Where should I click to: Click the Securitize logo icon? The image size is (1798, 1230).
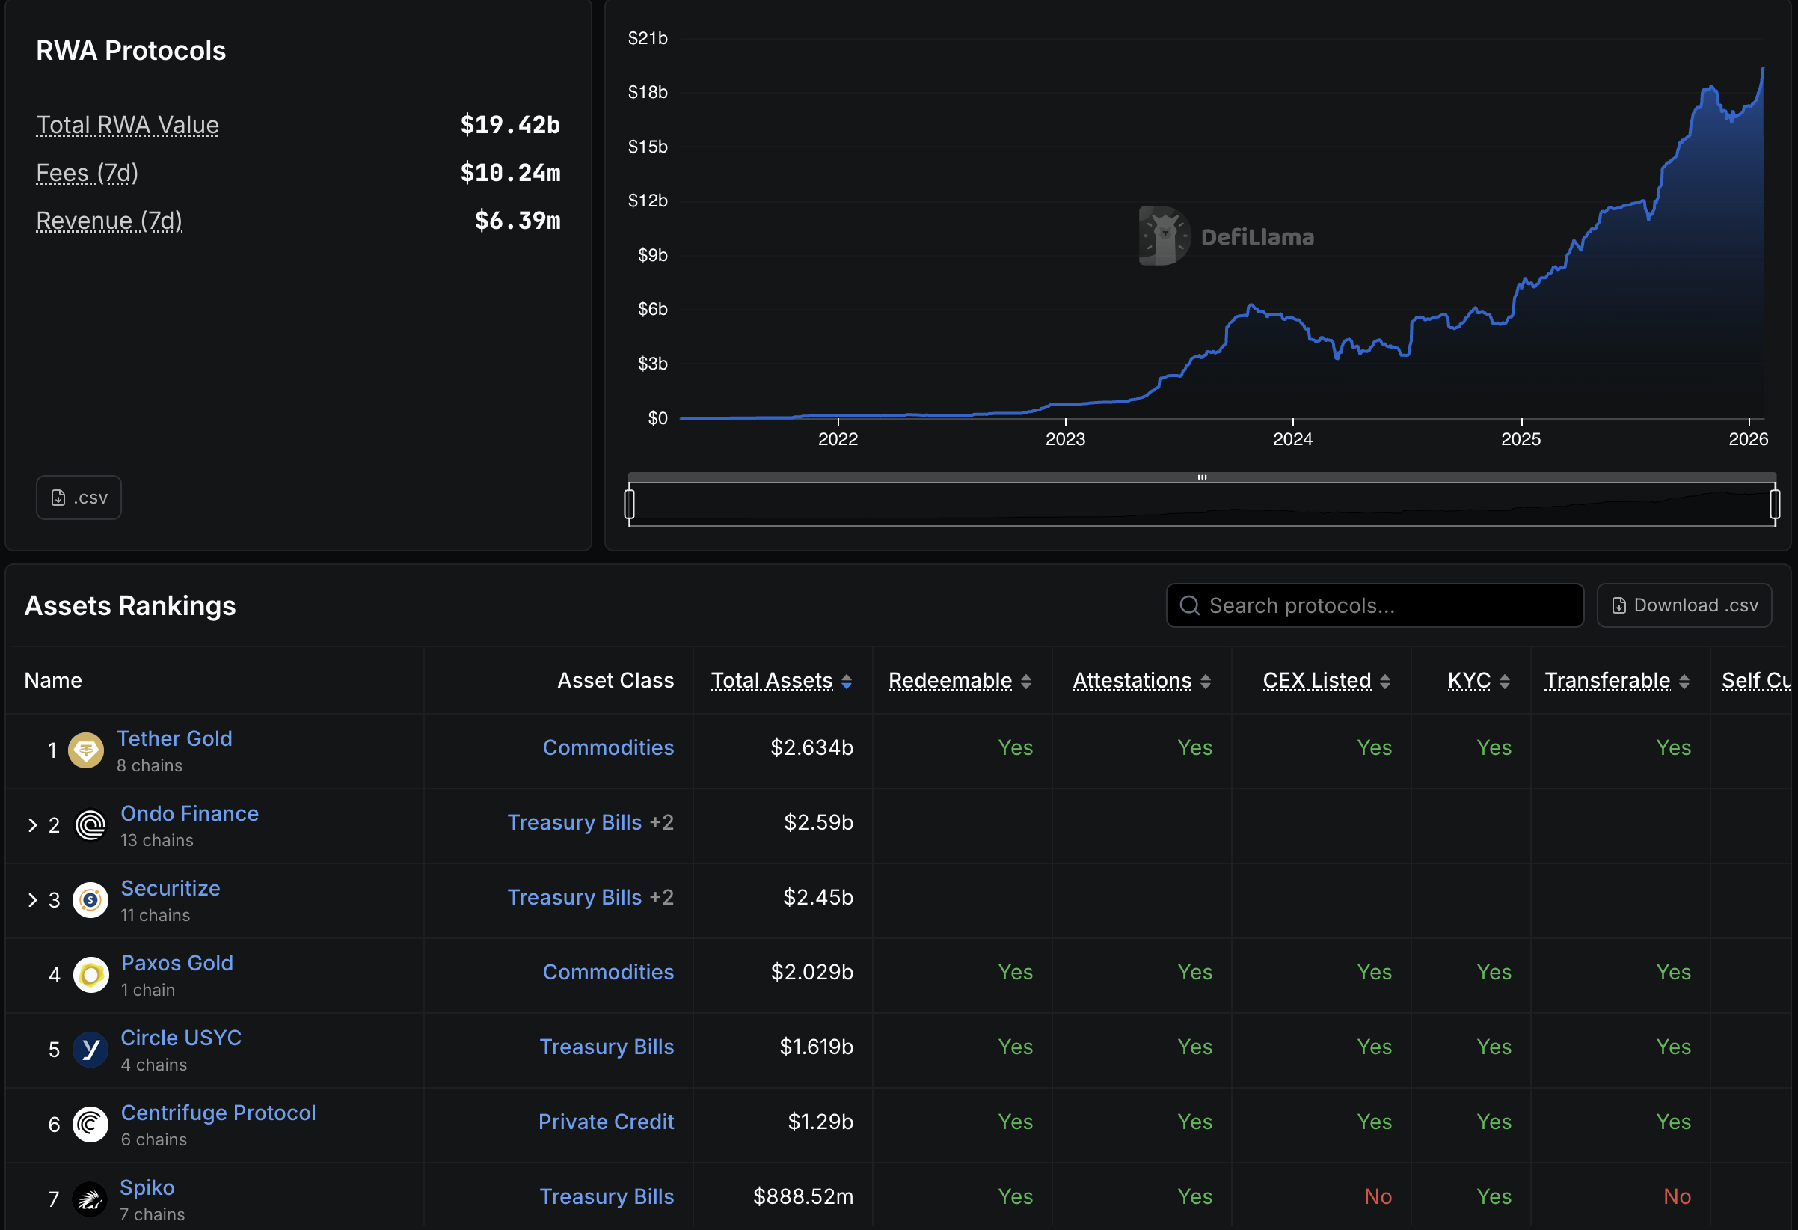pos(90,899)
